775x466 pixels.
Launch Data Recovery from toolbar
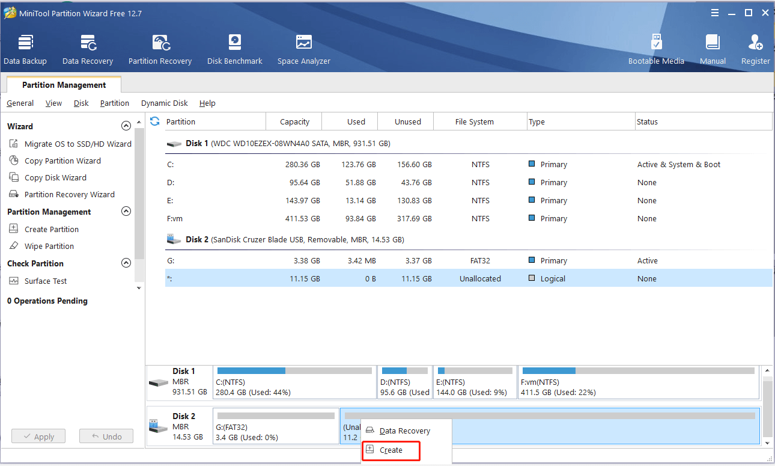click(88, 50)
